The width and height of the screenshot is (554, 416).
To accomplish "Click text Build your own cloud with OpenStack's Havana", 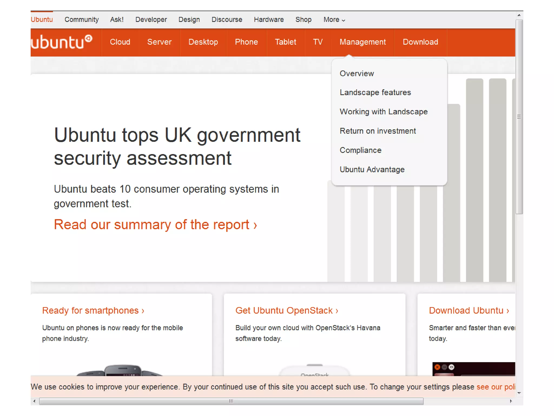I will click(308, 333).
